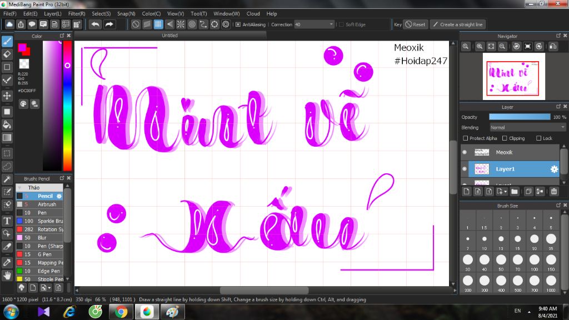
Task: Open Layer1 settings gear
Action: 554,169
